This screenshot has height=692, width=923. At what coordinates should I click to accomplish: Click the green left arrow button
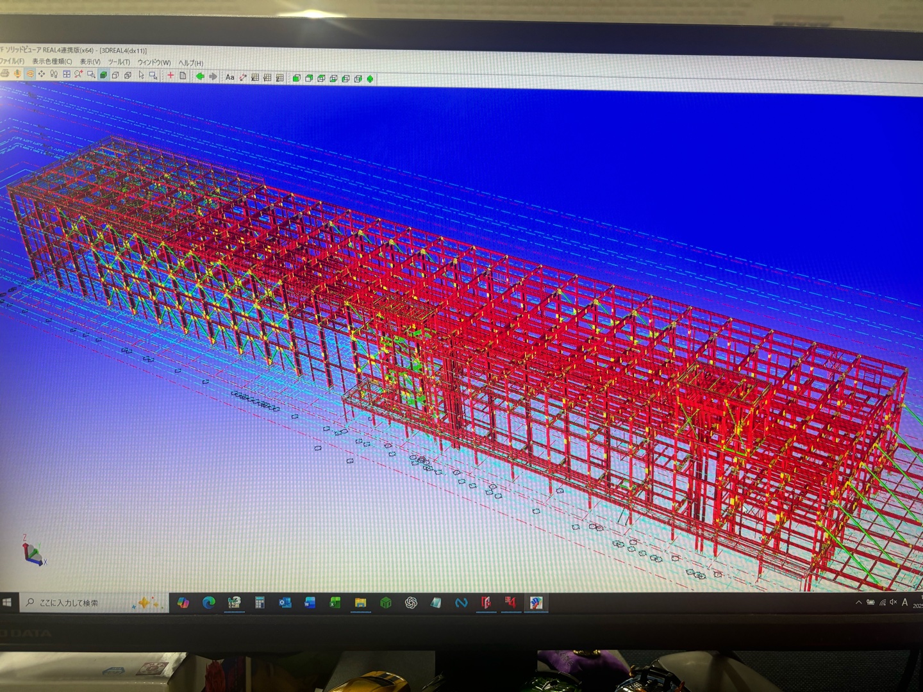click(x=200, y=76)
